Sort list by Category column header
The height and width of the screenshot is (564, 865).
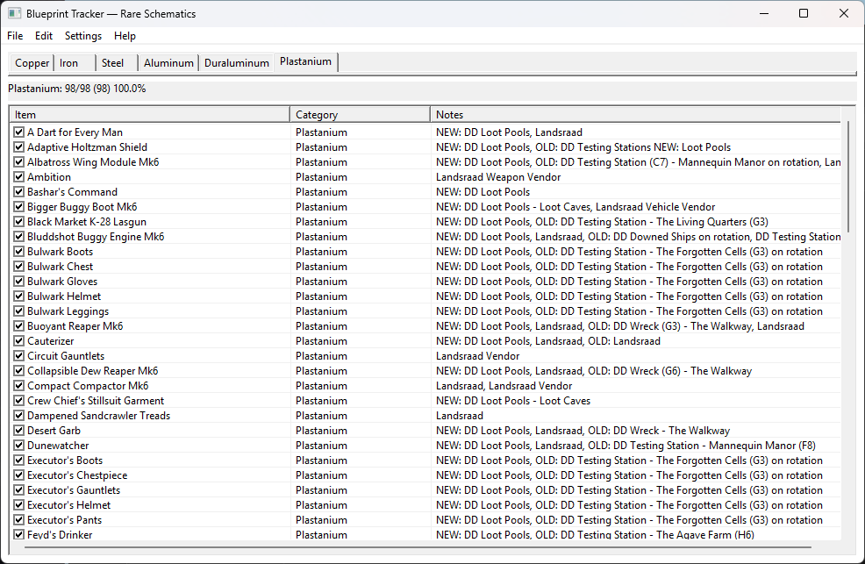(360, 115)
